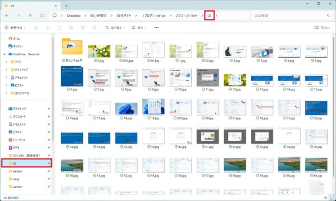Viewport: 336px width, 201px height.
Task: Expand the アプリ folder under OneDrive
Action: pos(6,62)
